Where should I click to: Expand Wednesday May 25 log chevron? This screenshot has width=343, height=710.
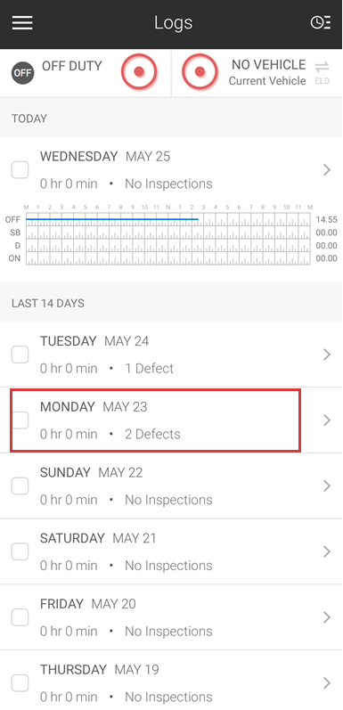pyautogui.click(x=327, y=170)
